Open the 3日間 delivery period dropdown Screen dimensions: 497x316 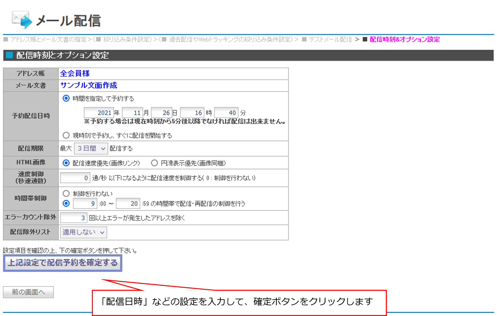91,148
